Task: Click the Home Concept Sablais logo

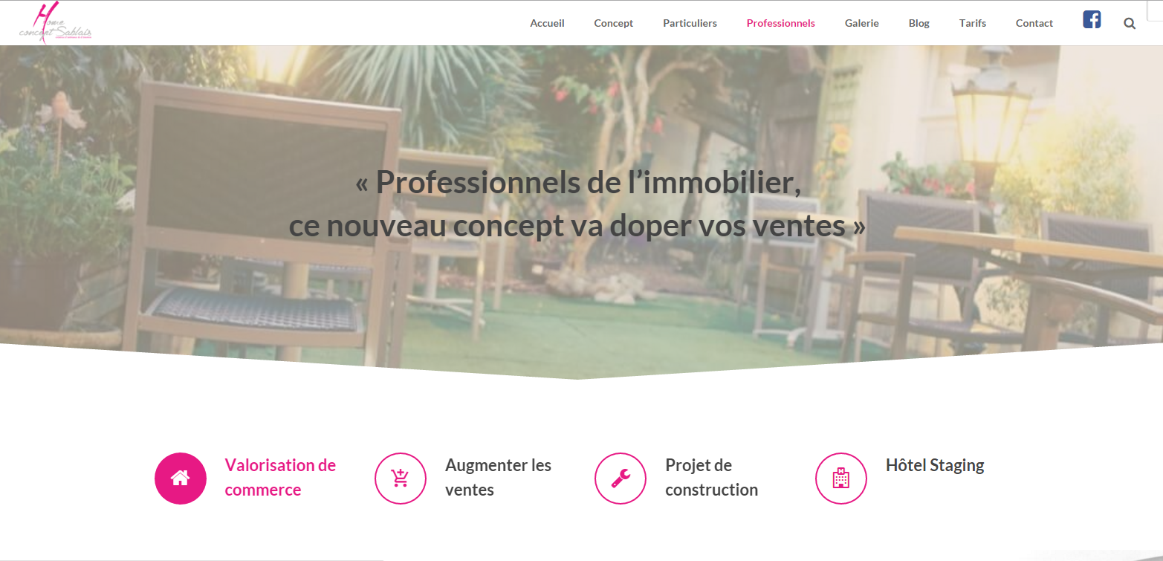Action: pyautogui.click(x=55, y=23)
